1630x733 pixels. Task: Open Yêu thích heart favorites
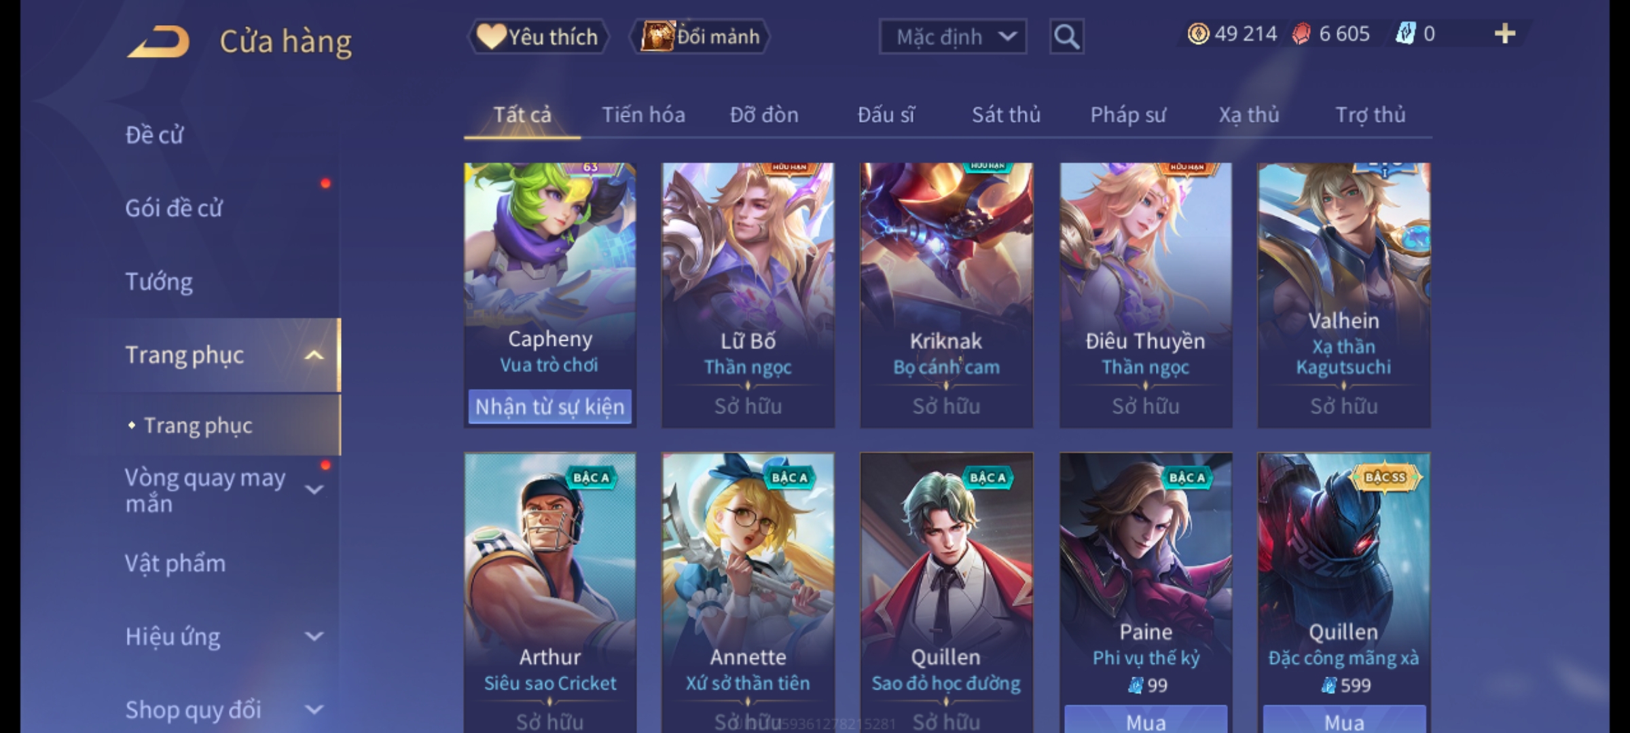tap(538, 37)
